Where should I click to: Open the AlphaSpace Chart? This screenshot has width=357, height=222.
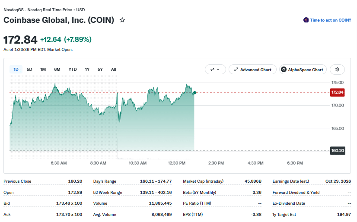(303, 70)
